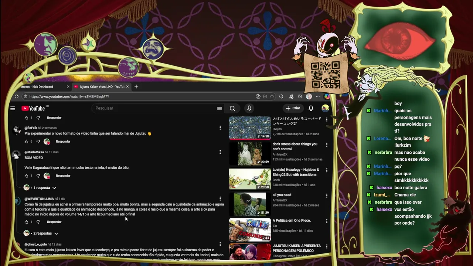Open the browser three-dot settings menu
The height and width of the screenshot is (266, 473).
pos(318,96)
